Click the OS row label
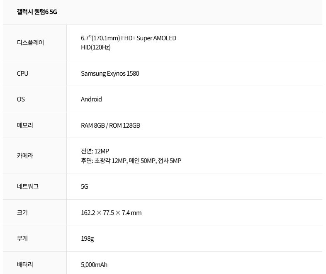326x274 pixels. 21,99
